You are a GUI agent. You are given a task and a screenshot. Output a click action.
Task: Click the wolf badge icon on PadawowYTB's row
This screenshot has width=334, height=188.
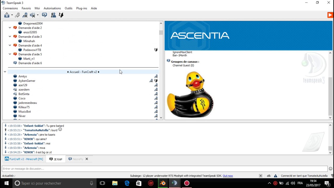coord(156,50)
